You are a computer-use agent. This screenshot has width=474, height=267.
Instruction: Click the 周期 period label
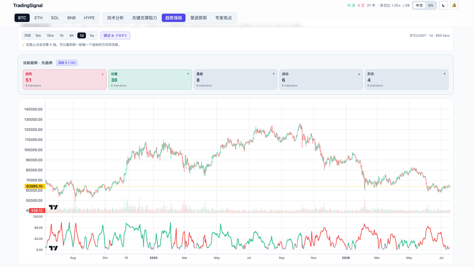(x=27, y=36)
